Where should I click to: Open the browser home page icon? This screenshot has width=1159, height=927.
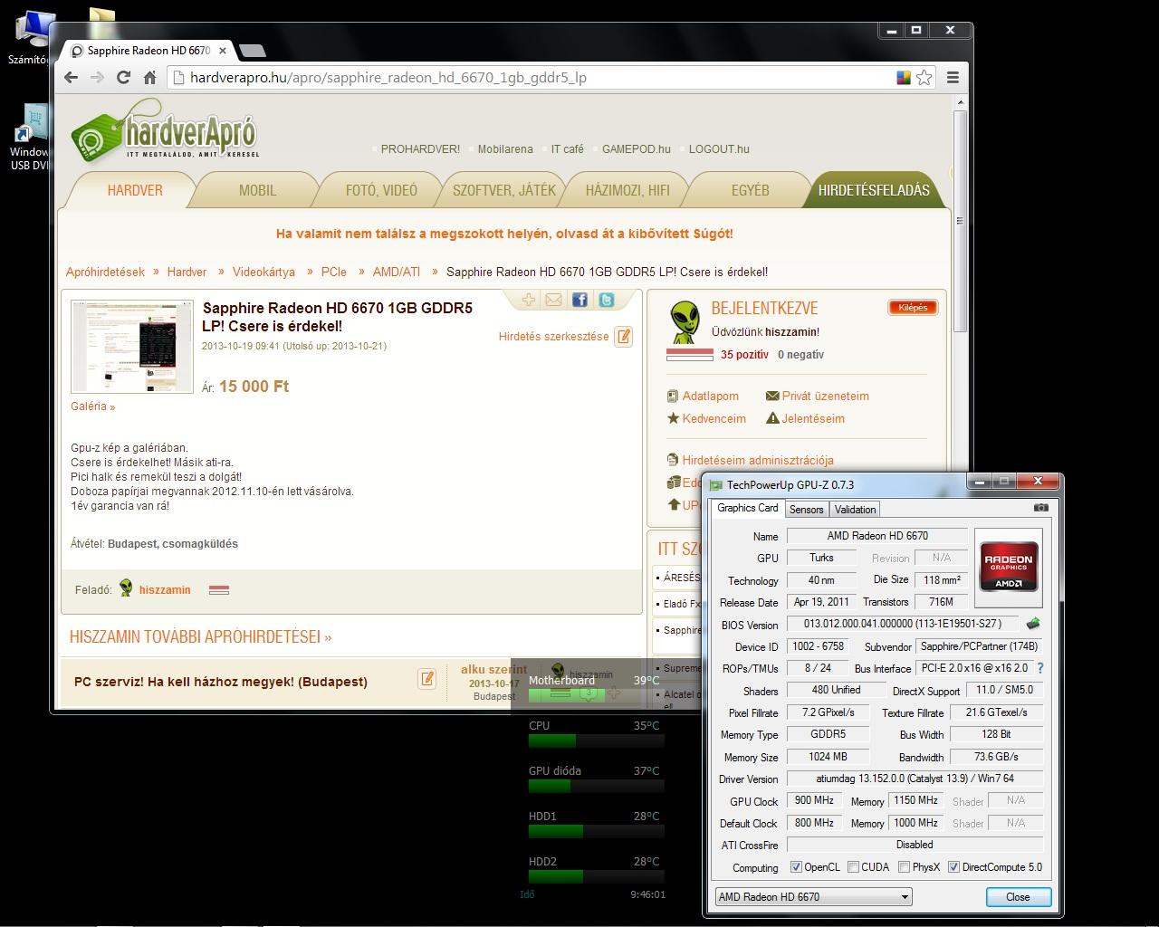(x=150, y=78)
